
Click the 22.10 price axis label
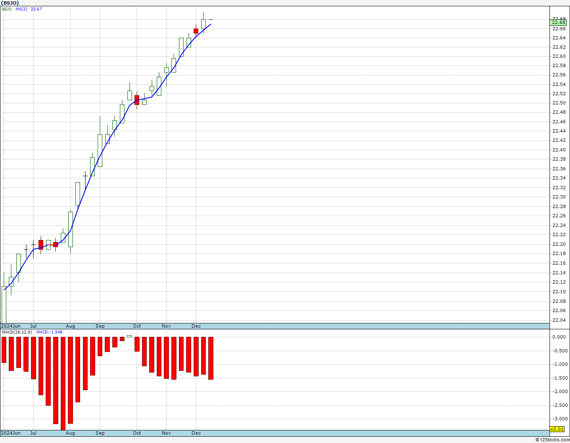(x=559, y=292)
